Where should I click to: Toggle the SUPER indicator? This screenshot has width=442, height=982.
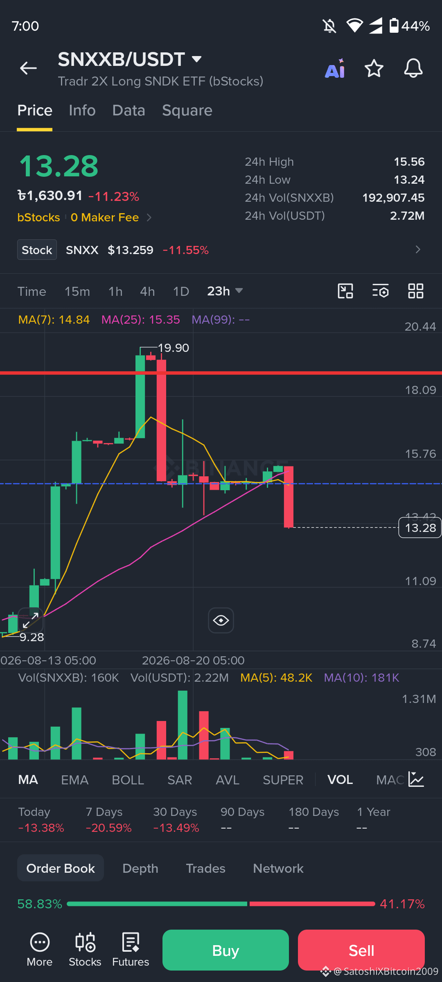283,779
